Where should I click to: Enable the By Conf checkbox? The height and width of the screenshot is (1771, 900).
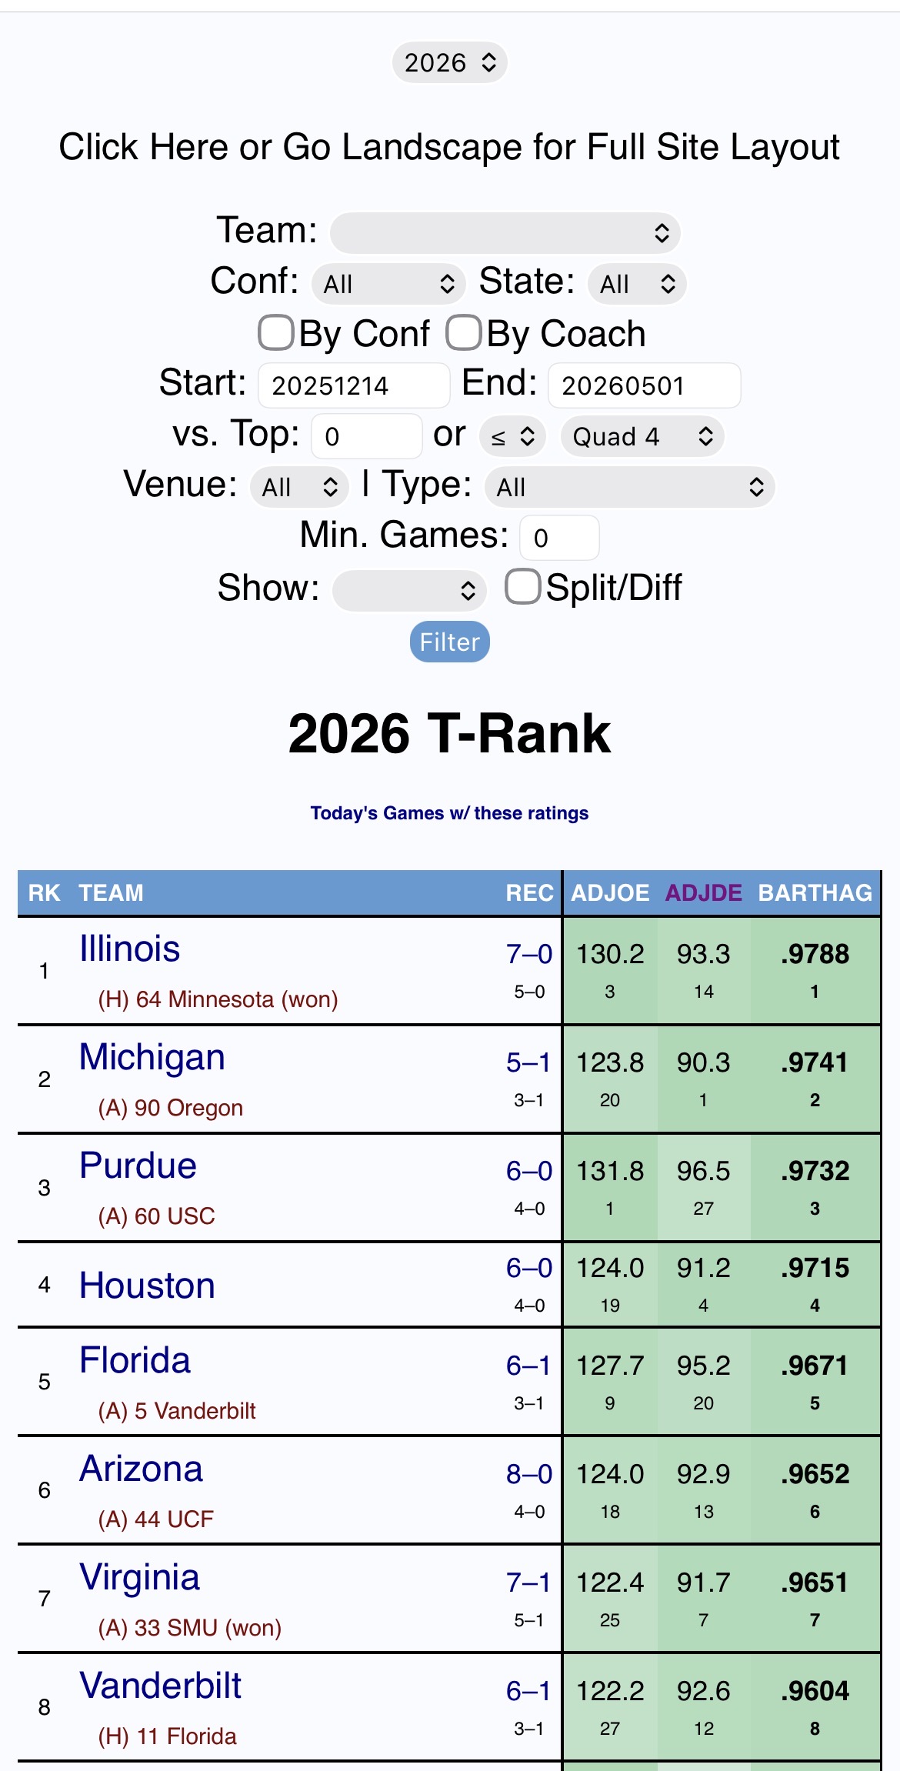tap(276, 333)
